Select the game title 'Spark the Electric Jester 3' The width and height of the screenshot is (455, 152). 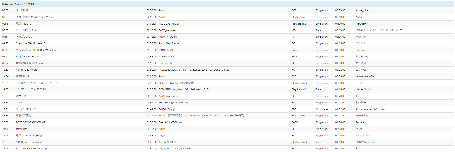coord(31,43)
